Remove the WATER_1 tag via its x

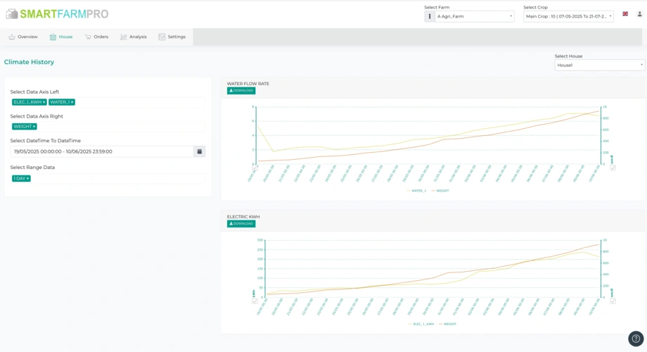click(x=72, y=103)
